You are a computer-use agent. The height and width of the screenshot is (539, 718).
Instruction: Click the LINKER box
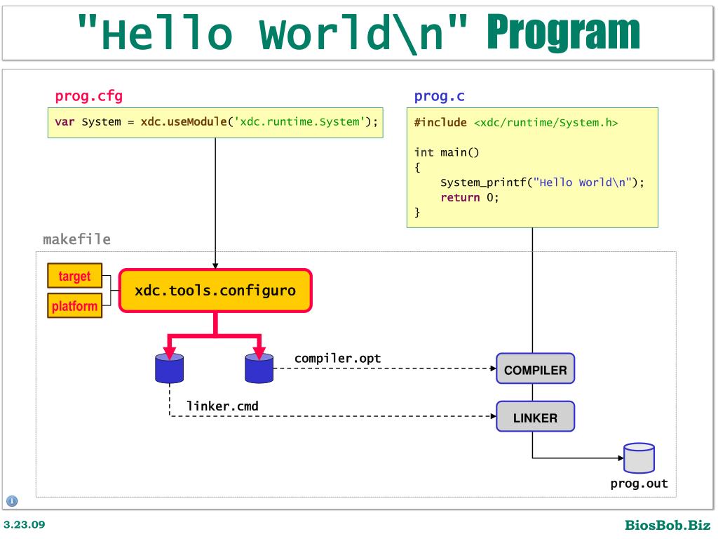pyautogui.click(x=535, y=417)
